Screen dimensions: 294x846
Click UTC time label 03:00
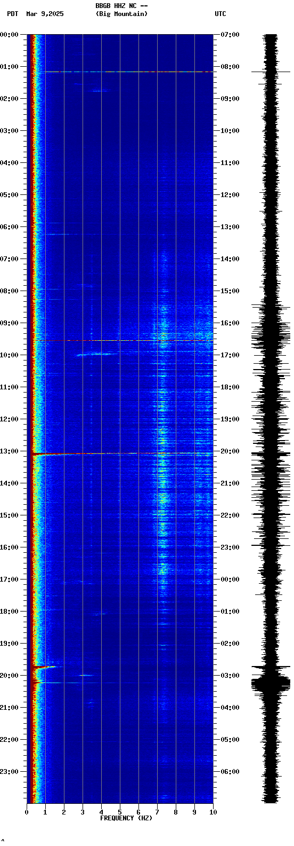[x=230, y=676]
